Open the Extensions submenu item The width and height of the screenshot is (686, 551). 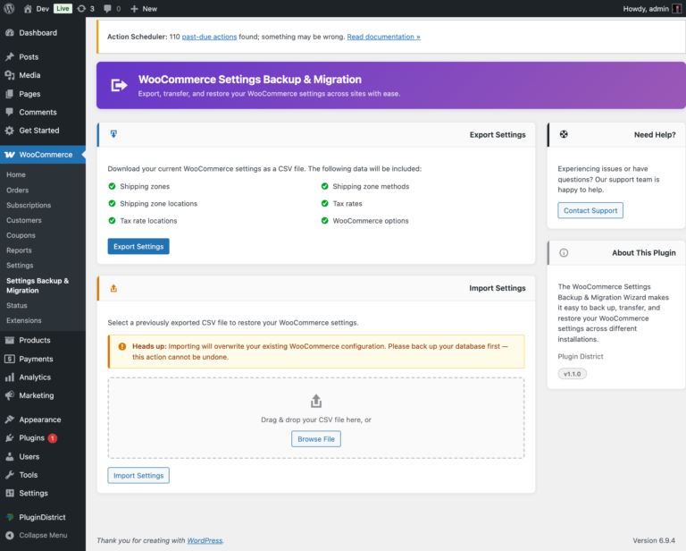24,320
